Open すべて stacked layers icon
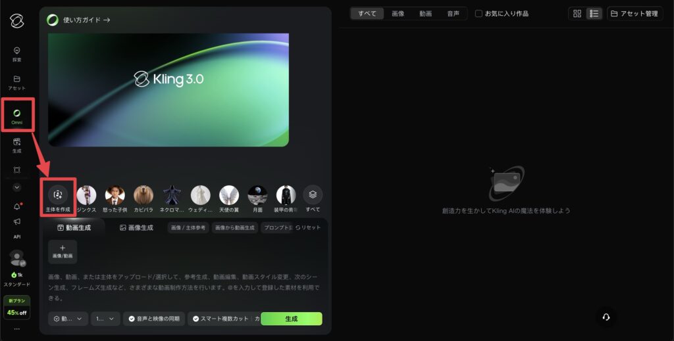Viewport: 674px width, 341px height. tap(313, 194)
